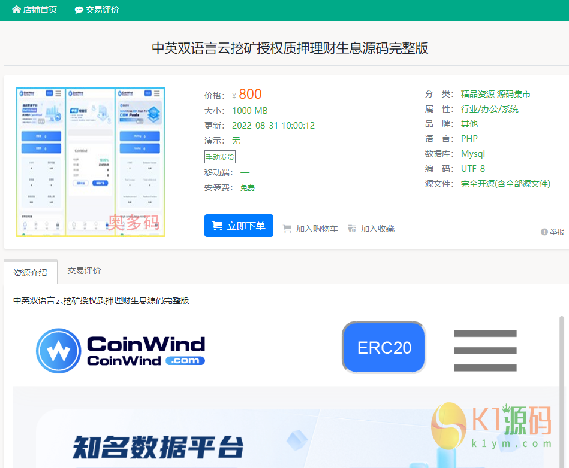This screenshot has width=569, height=468.
Task: Open category link 精品资源
Action: [x=477, y=94]
